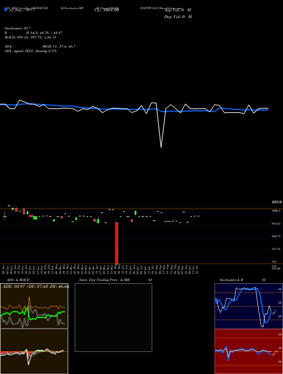This screenshot has width=283, height=374.
Task: Click the 12 Day = 997.7 legend text
Action: point(22,10)
